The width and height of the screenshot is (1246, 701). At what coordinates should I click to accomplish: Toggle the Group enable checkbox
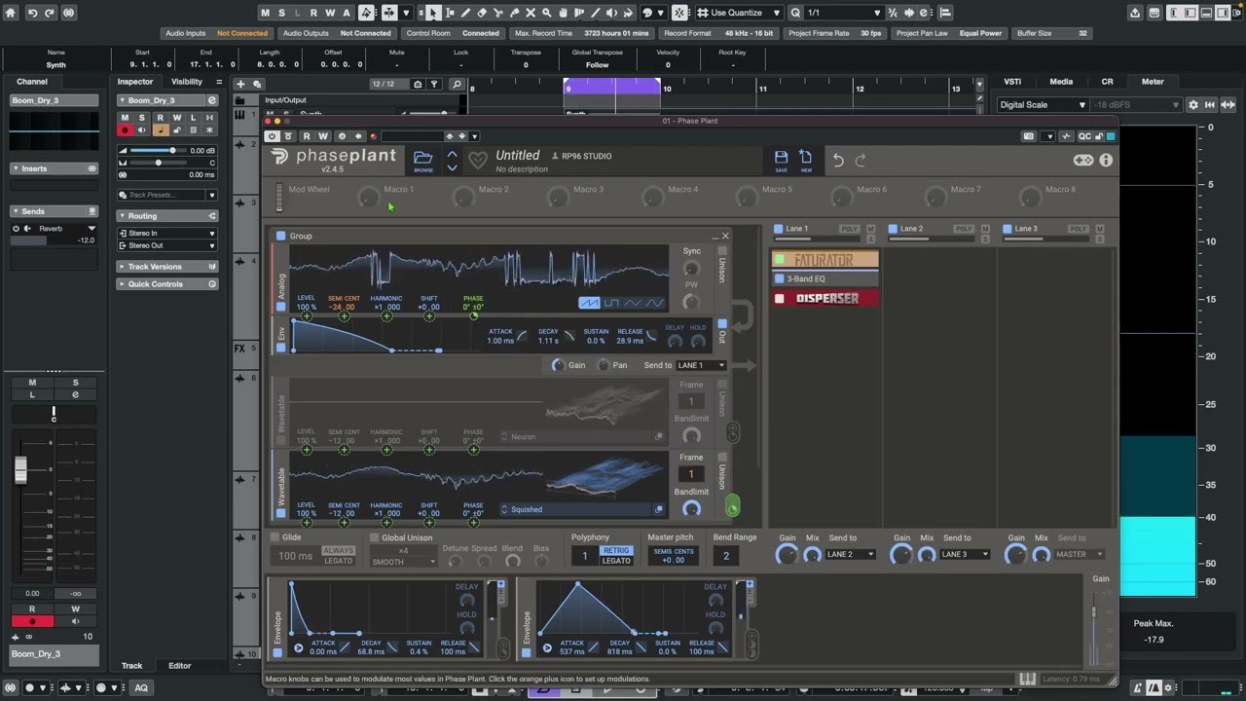[x=280, y=236]
